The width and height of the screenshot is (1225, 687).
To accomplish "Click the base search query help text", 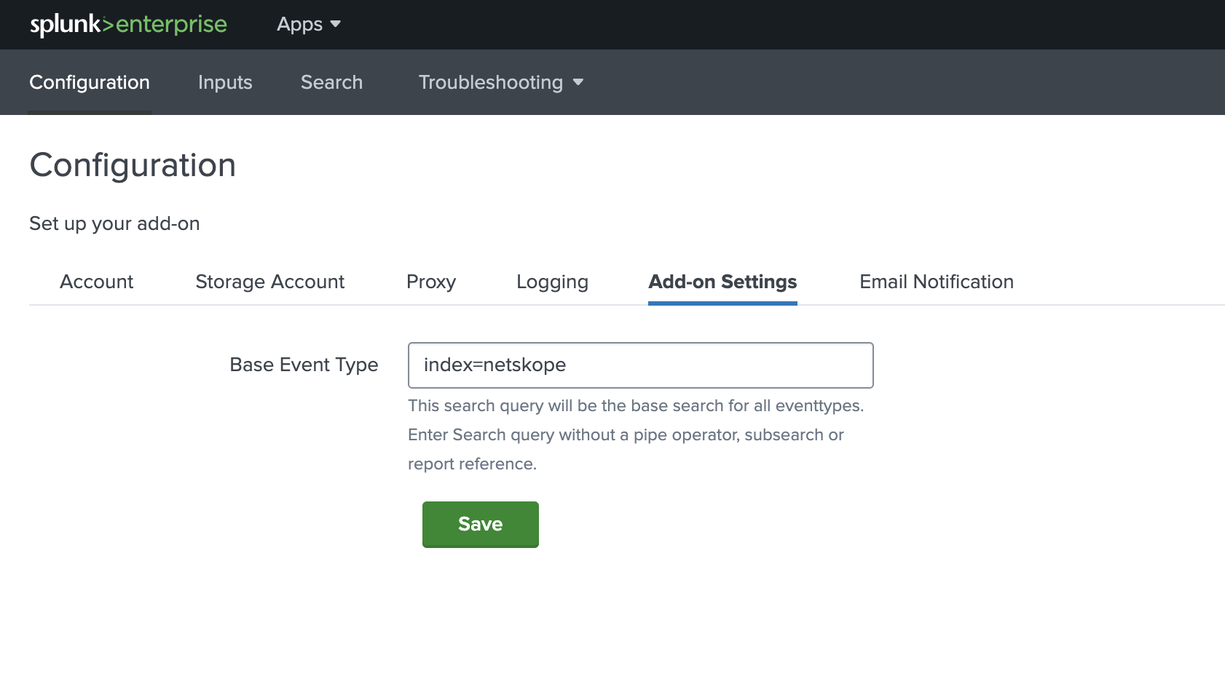I will (x=636, y=434).
